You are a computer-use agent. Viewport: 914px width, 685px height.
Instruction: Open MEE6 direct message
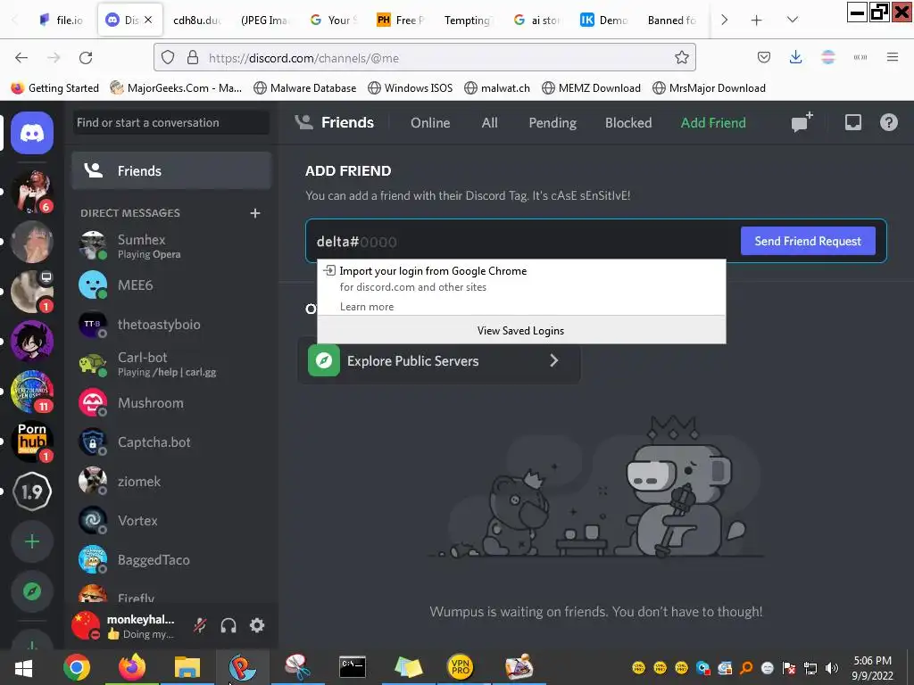(171, 285)
